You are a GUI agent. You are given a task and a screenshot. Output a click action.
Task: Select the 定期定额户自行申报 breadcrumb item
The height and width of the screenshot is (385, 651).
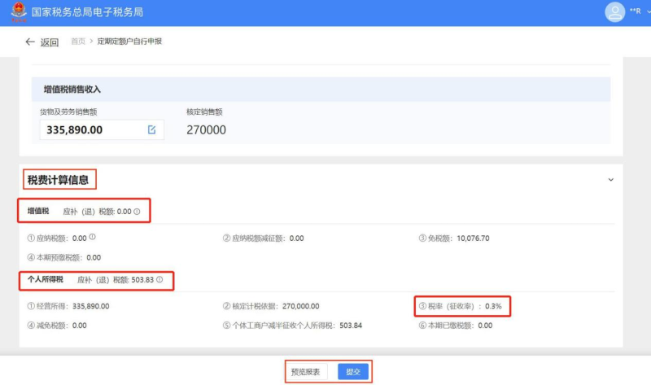point(129,42)
